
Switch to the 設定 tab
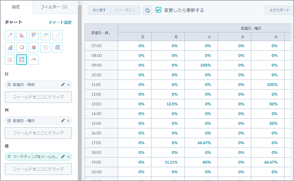(x=16, y=7)
